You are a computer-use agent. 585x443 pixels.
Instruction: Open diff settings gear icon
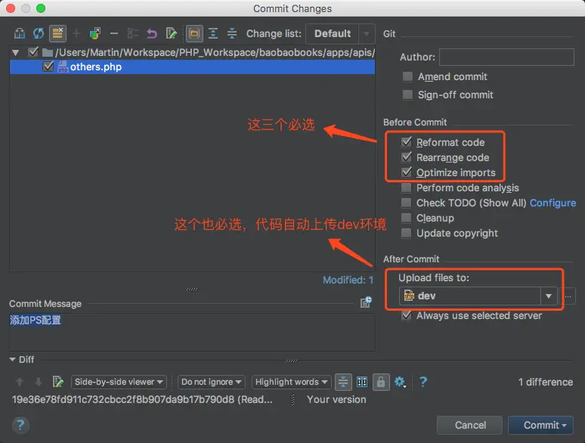400,382
